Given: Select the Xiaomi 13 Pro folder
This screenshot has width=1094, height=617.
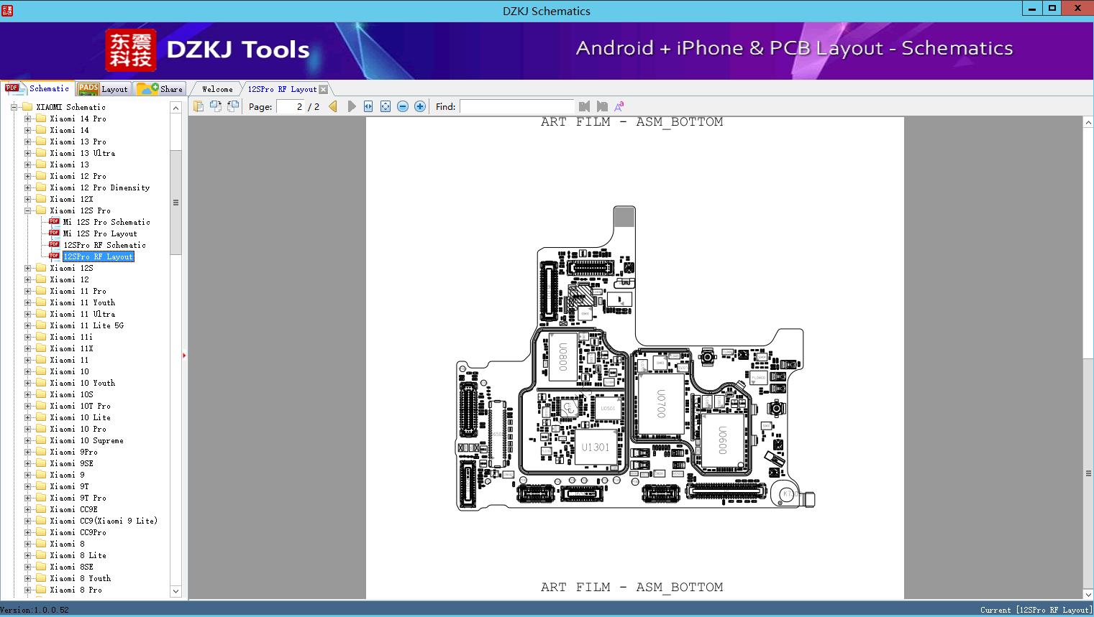Looking at the screenshot, I should click(x=78, y=142).
